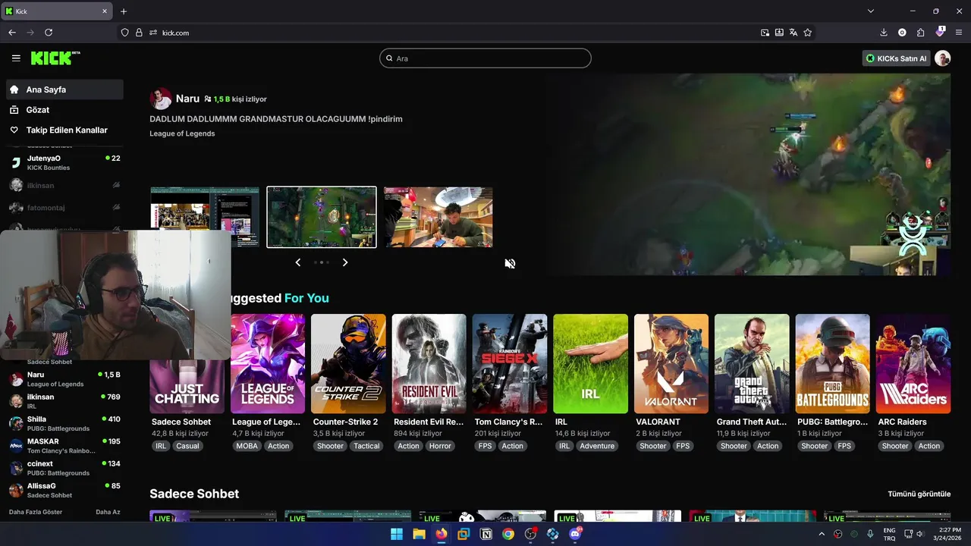Open Shilla channel in sidebar
Screen dimensions: 971x546
click(64, 423)
